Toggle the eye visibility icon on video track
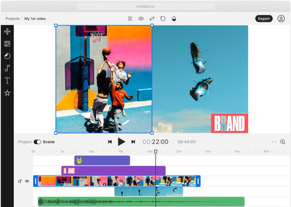Image resolution: width=291 pixels, height=207 pixels. [27, 181]
